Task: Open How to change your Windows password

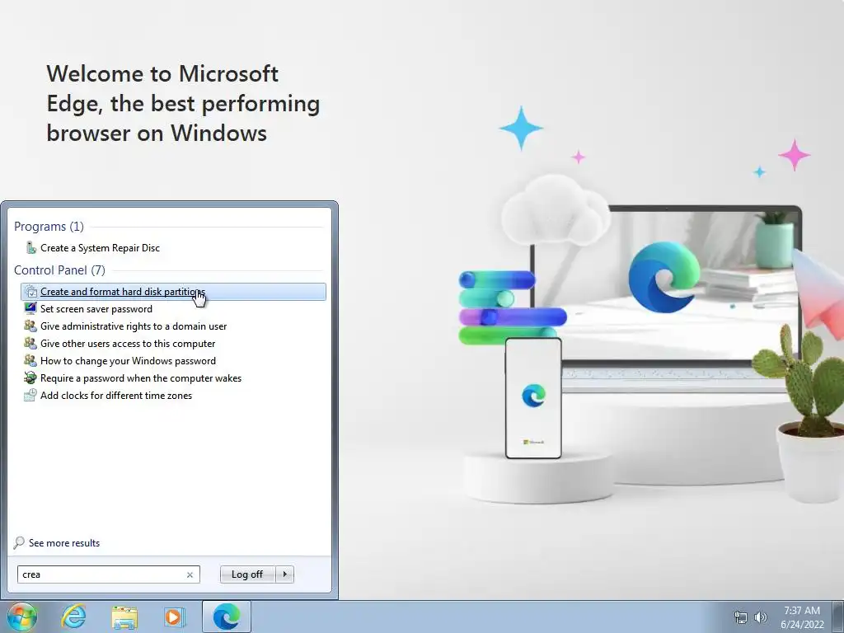Action: point(128,361)
